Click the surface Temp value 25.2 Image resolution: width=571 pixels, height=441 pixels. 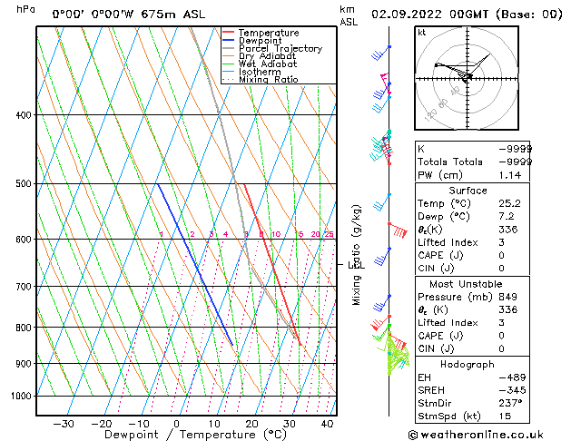point(509,203)
